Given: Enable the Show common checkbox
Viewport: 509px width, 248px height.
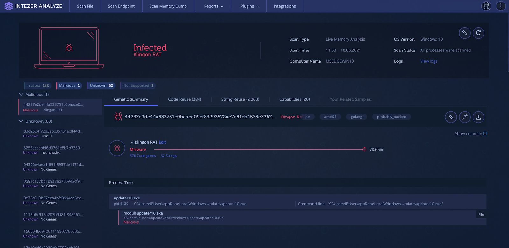Looking at the screenshot, I should (485, 134).
